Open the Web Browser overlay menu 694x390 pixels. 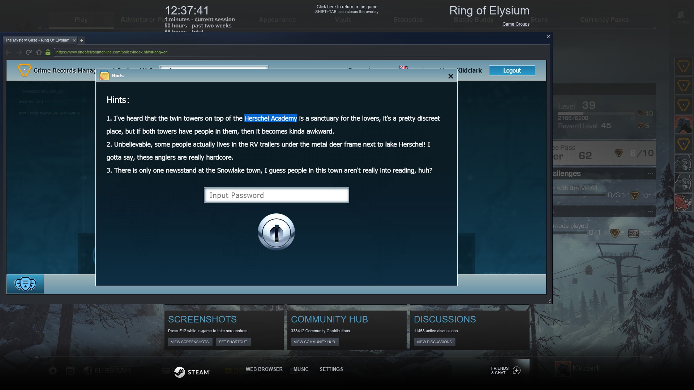(x=264, y=369)
